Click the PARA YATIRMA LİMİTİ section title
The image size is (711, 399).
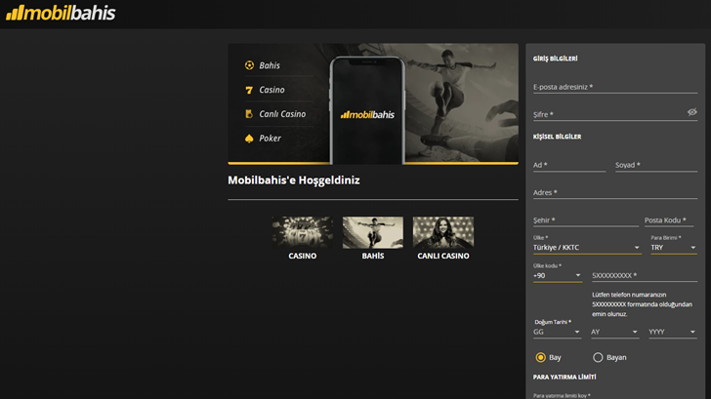click(x=565, y=377)
